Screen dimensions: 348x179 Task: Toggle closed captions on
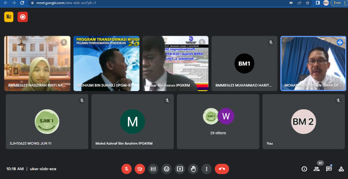click(x=153, y=169)
